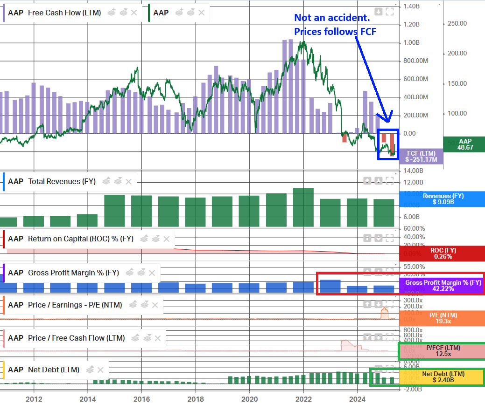Click the 'FCF (LTM) $-251.17M' axis tag
The height and width of the screenshot is (404, 485).
click(421, 156)
